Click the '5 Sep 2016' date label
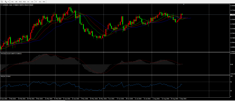Screen dimensions: 235x101 coord(183,98)
